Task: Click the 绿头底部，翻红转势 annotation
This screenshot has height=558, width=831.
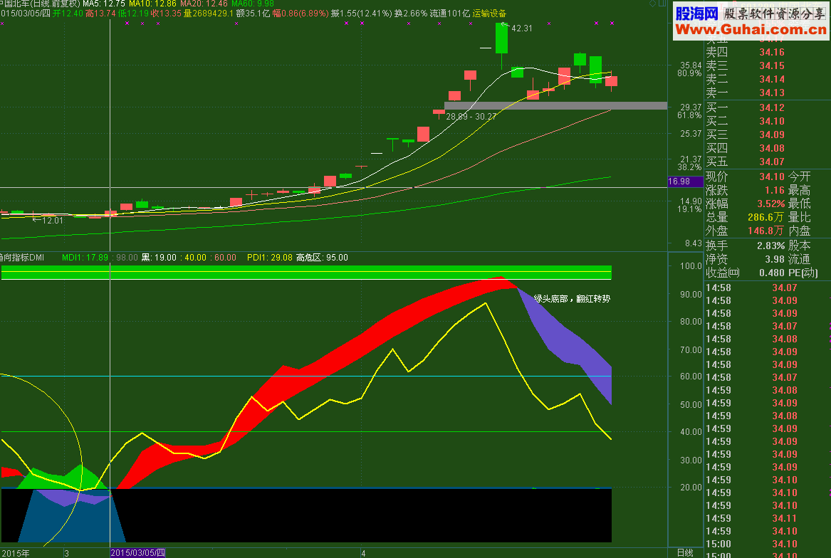Action: pyautogui.click(x=572, y=299)
